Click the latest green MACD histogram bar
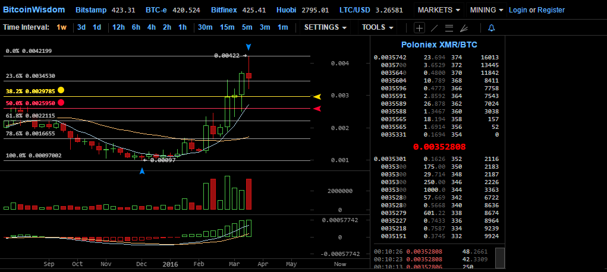Screen dimensions: 607x272 [249, 228]
